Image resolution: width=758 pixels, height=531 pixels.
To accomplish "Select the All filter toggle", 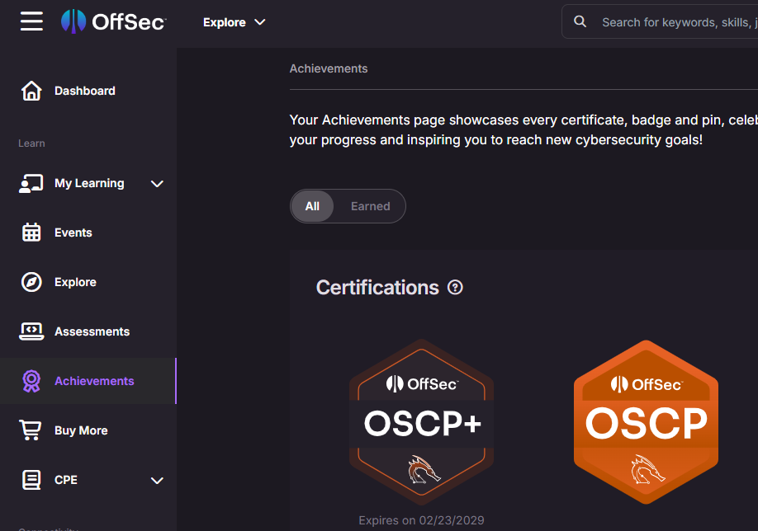I will coord(312,206).
